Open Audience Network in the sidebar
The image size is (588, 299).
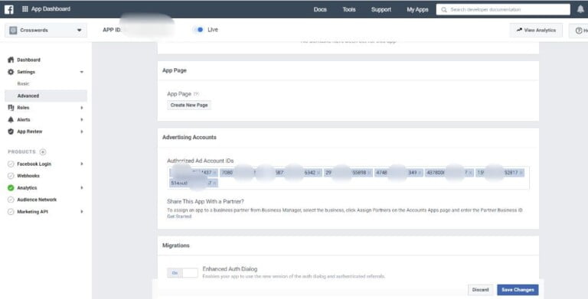coord(37,200)
